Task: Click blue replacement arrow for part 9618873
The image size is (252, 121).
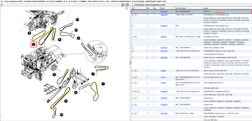Action: 136,37
